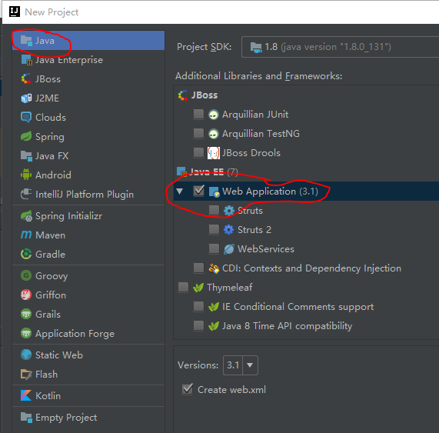This screenshot has width=439, height=433.
Task: Collapse the Web Application tree node arrow
Action: click(180, 192)
